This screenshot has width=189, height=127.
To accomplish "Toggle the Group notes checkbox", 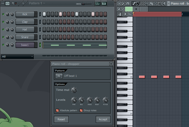I will click(x=81, y=110).
